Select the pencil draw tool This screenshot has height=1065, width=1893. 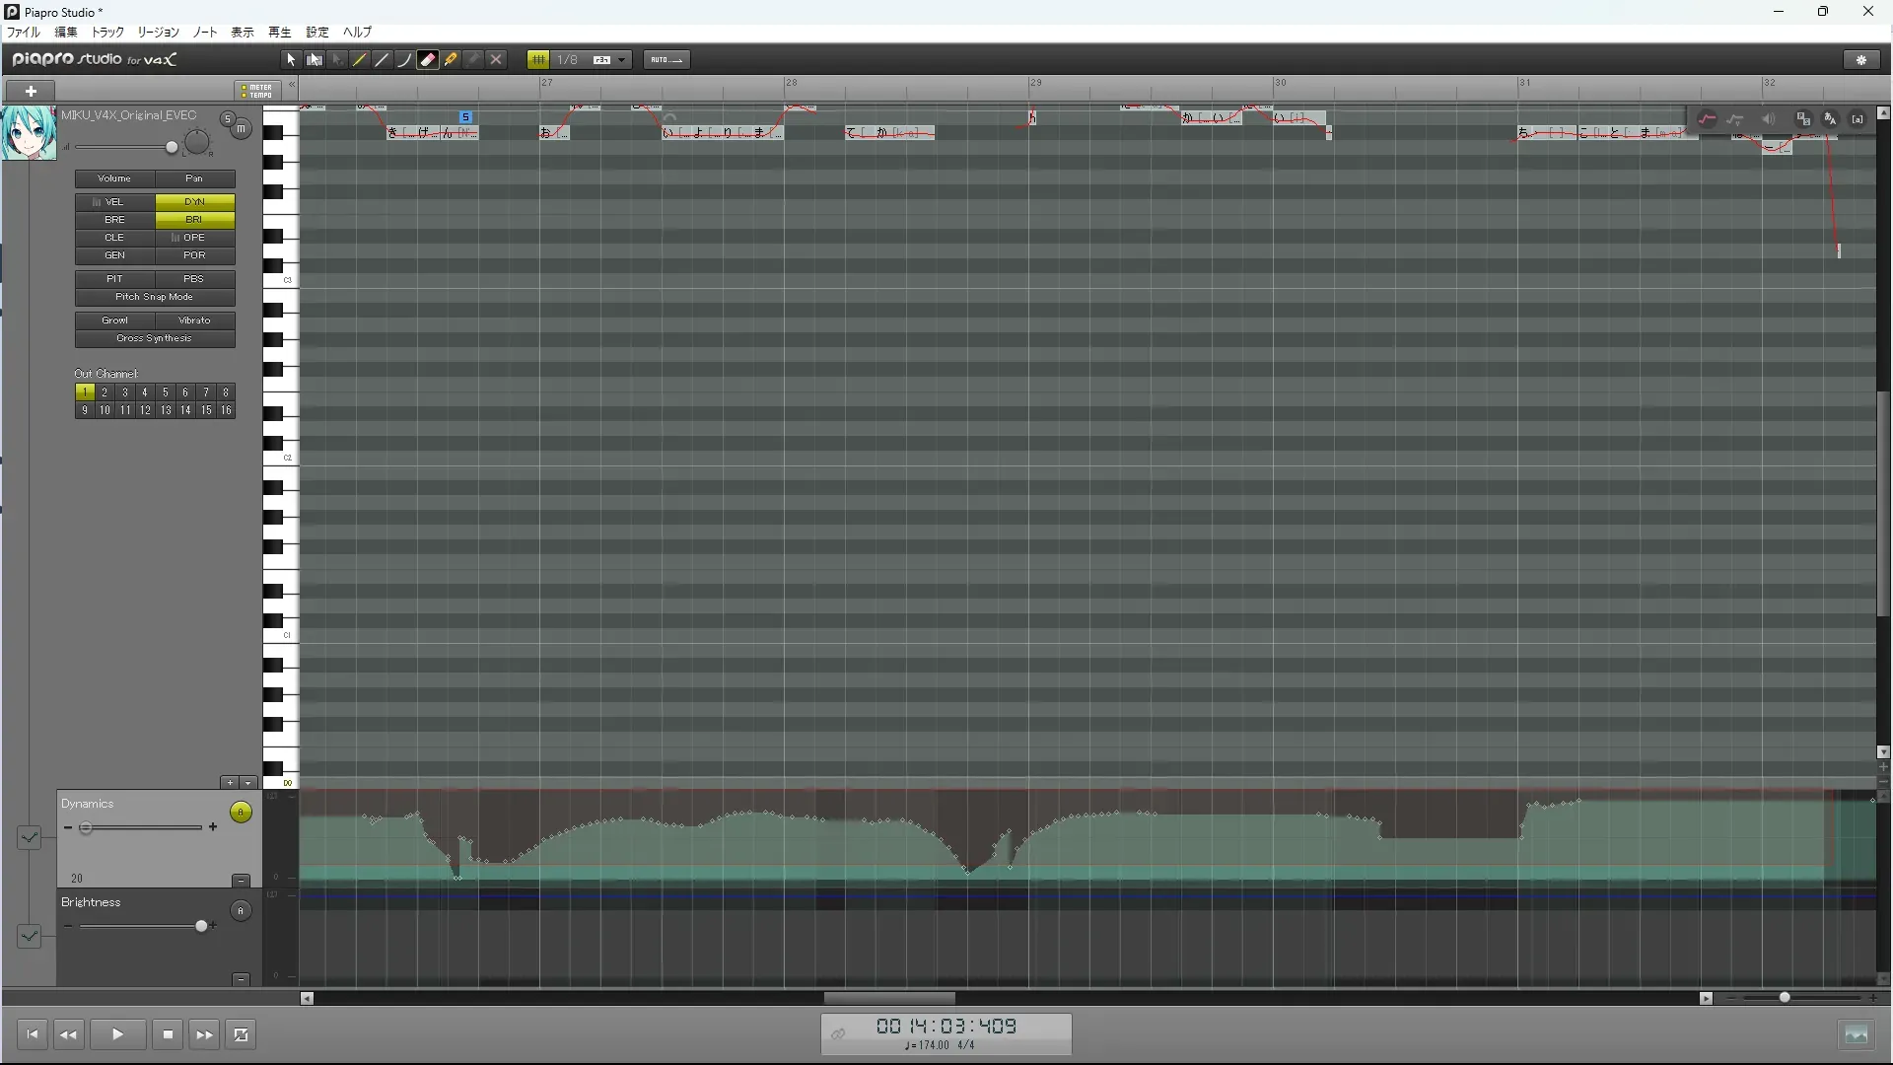coord(360,60)
